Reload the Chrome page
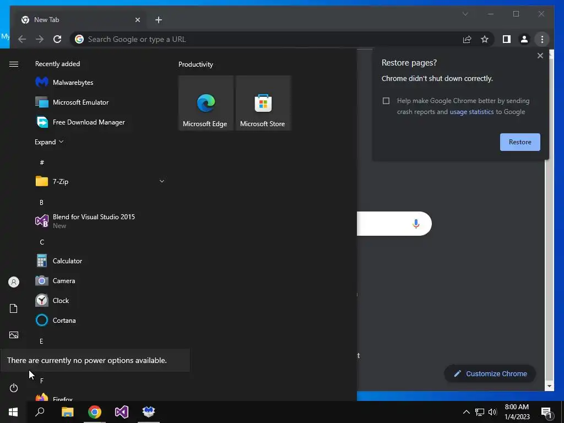 [x=57, y=39]
